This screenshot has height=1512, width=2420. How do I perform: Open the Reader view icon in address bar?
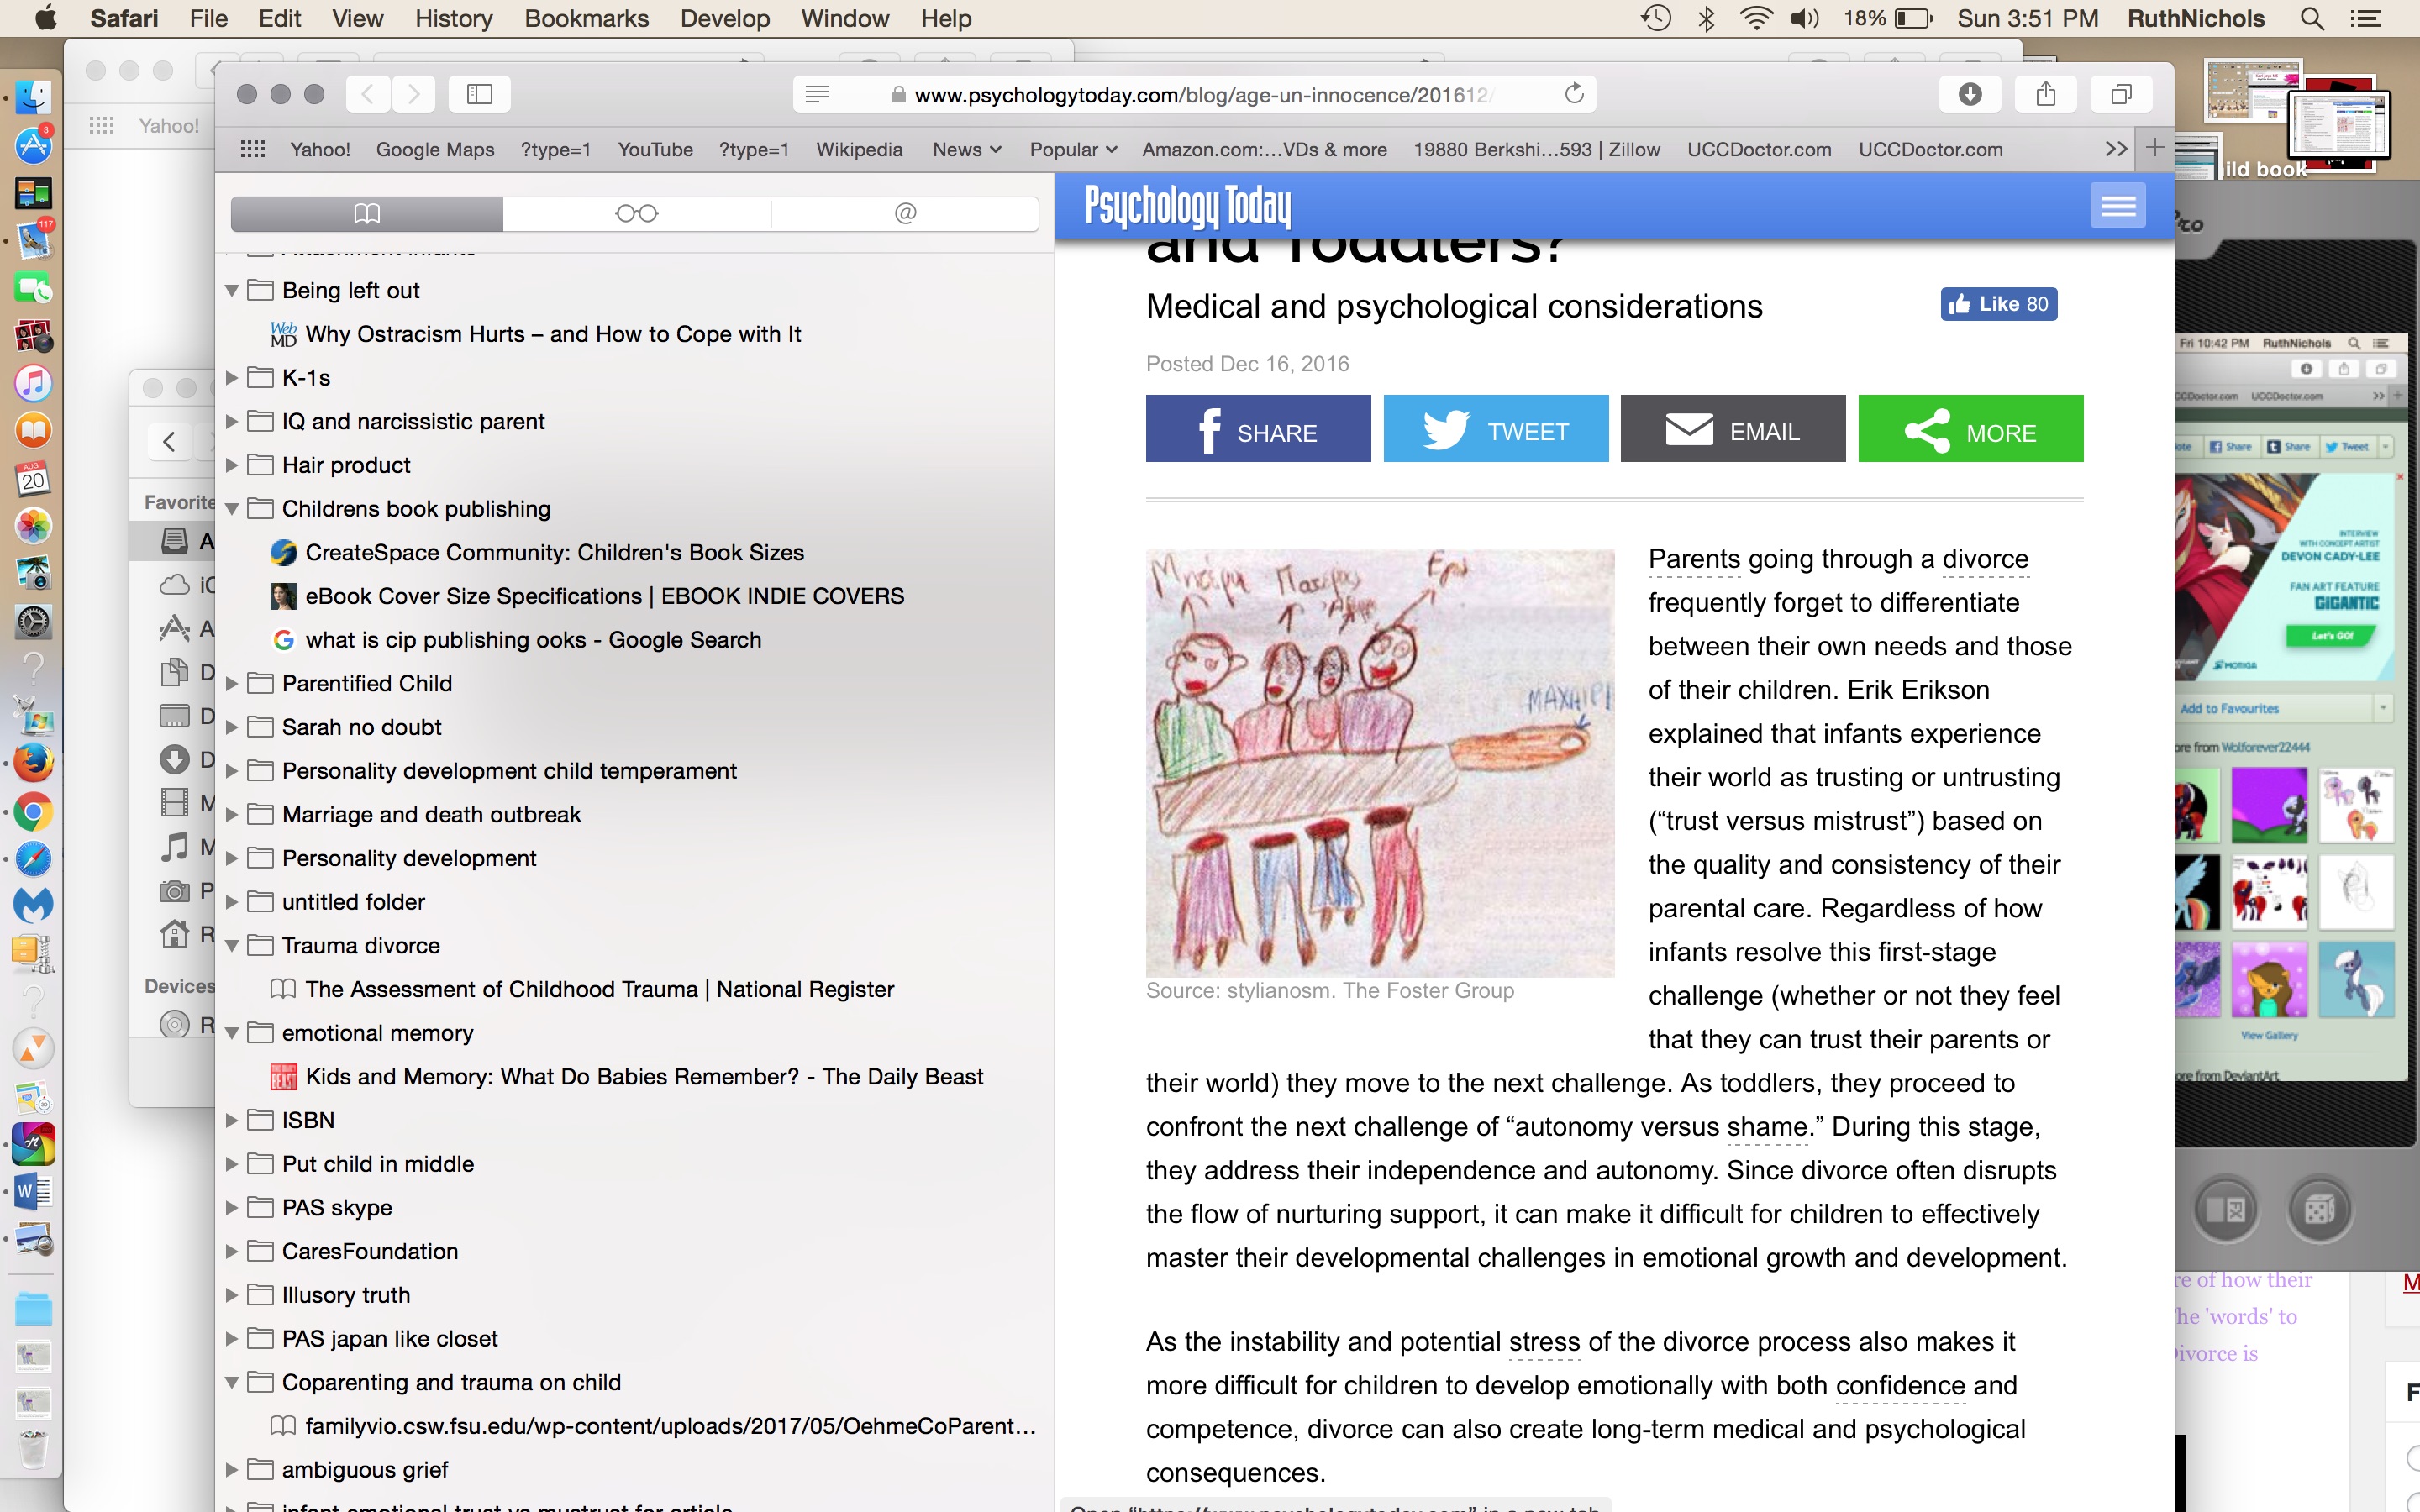[x=817, y=94]
